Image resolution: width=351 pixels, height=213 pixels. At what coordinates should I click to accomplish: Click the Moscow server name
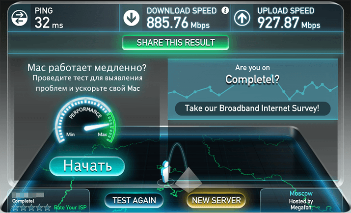click(301, 193)
